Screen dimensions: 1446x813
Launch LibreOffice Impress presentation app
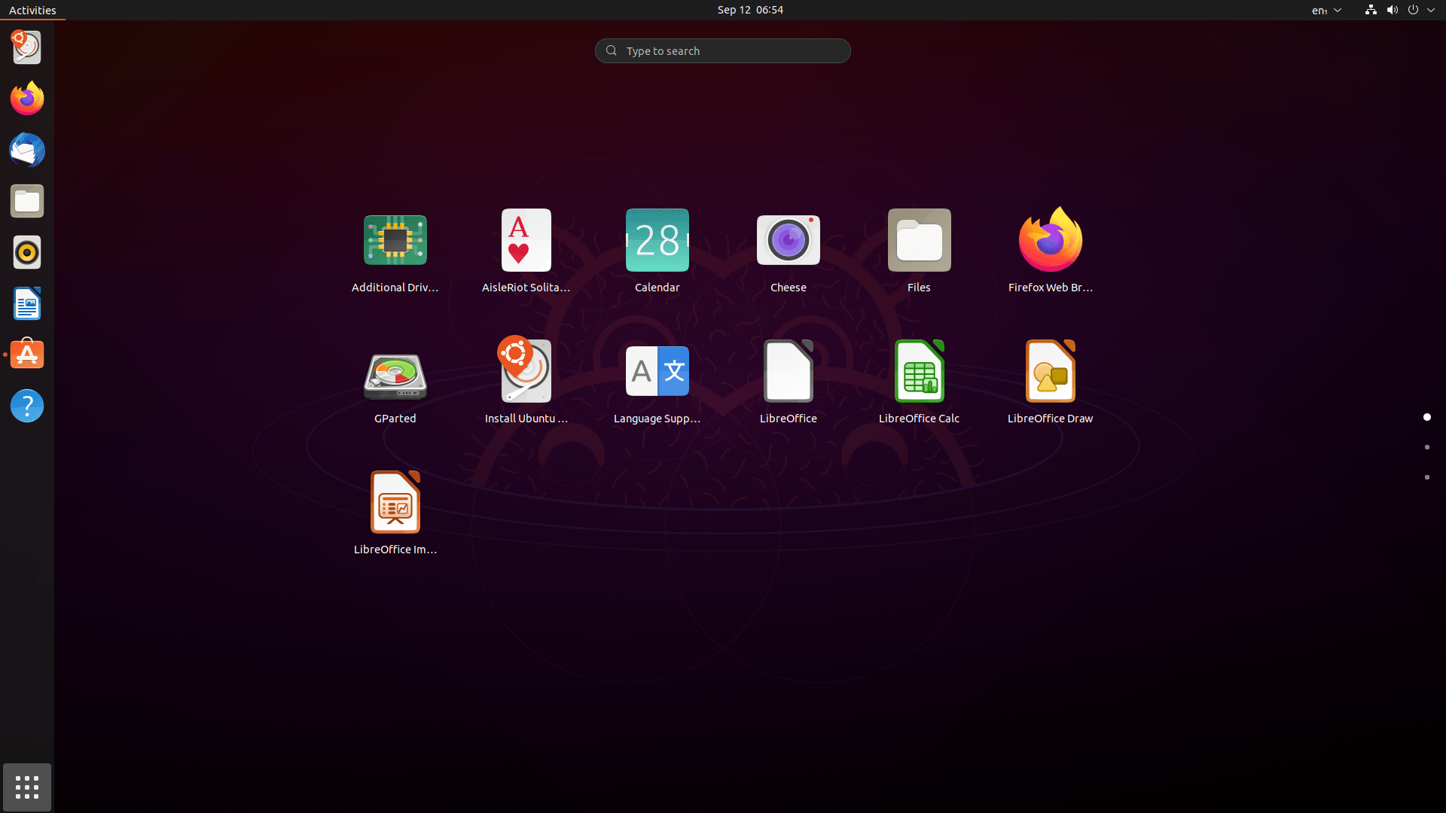click(x=395, y=503)
